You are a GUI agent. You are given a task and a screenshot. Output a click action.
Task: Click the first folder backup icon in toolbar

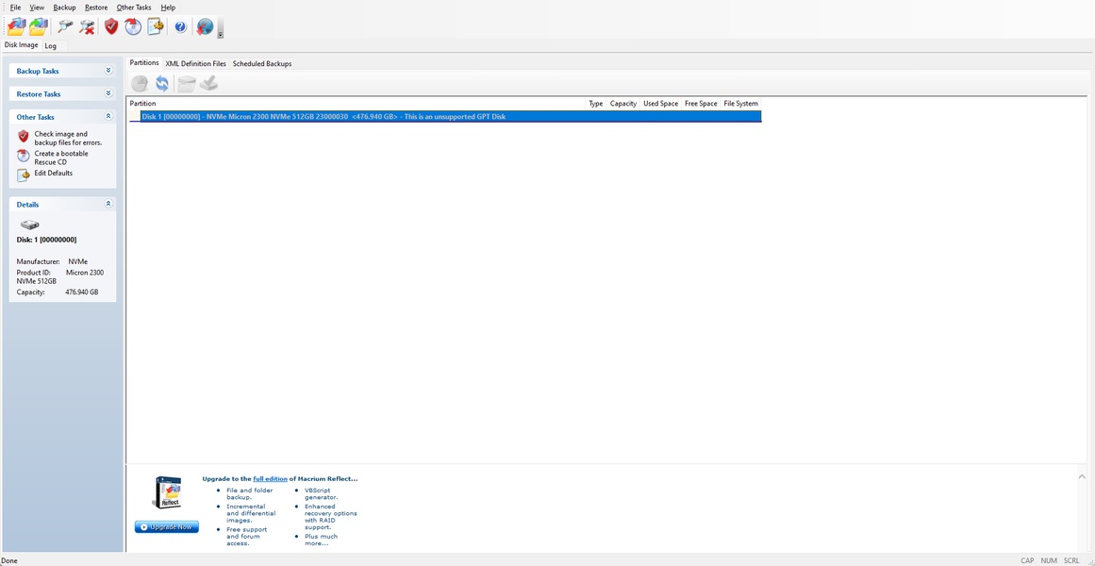pyautogui.click(x=16, y=27)
